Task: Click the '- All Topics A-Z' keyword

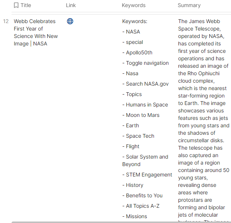Action: click(x=141, y=206)
